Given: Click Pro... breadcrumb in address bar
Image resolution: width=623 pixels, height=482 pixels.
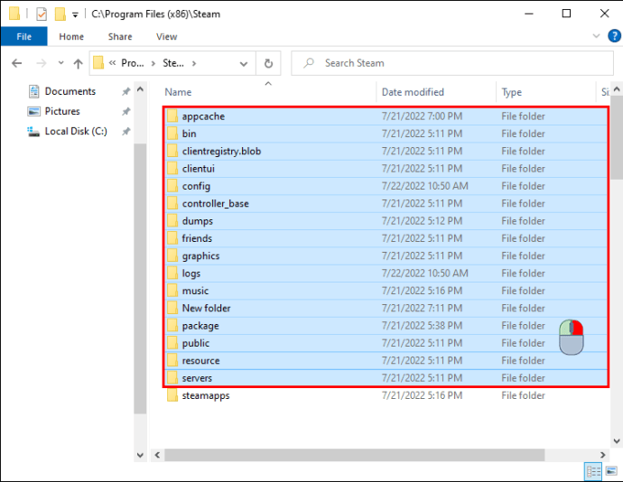Looking at the screenshot, I should 133,63.
